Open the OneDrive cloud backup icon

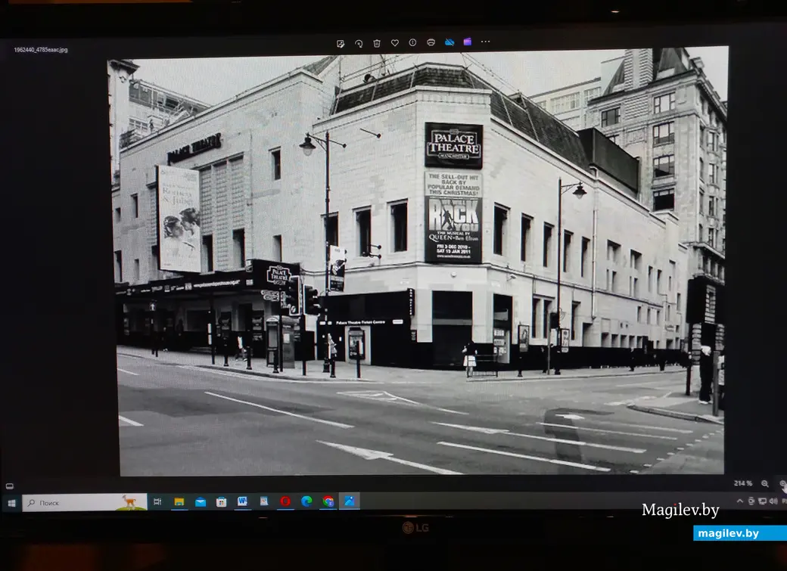[x=449, y=42]
